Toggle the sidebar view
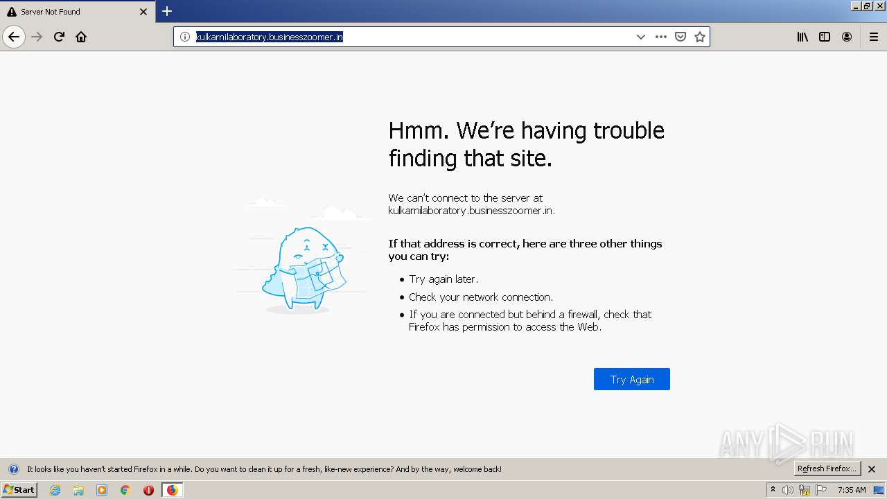The width and height of the screenshot is (887, 499). point(825,37)
